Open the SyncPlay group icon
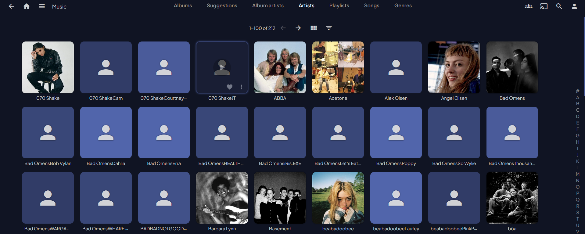This screenshot has width=585, height=234. click(528, 6)
